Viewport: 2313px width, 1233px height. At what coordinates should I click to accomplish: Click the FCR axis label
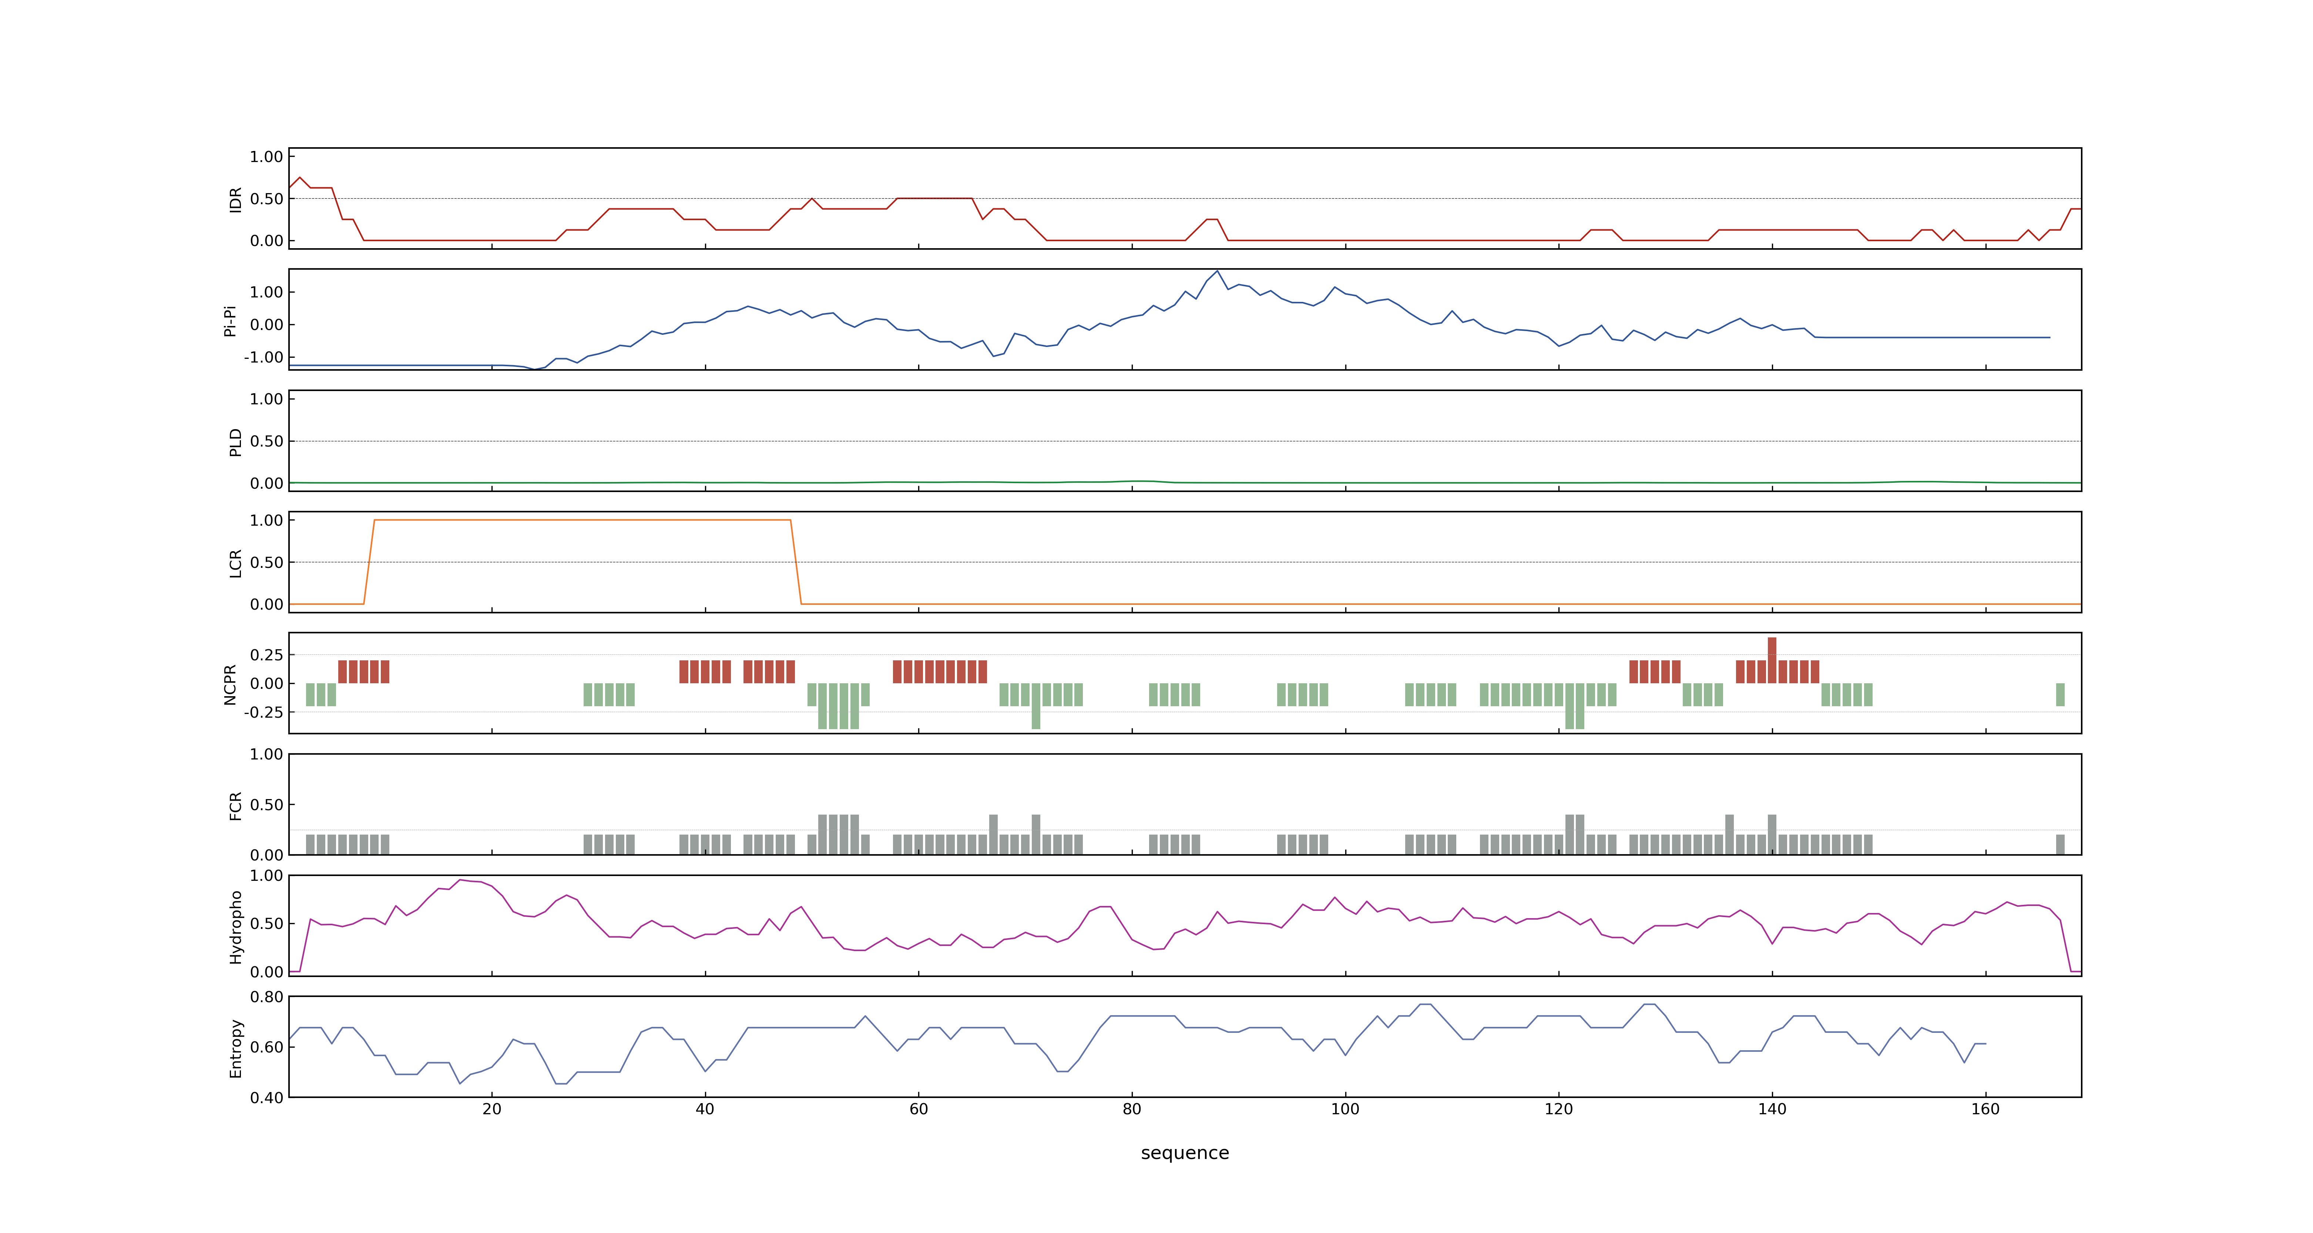[x=235, y=805]
